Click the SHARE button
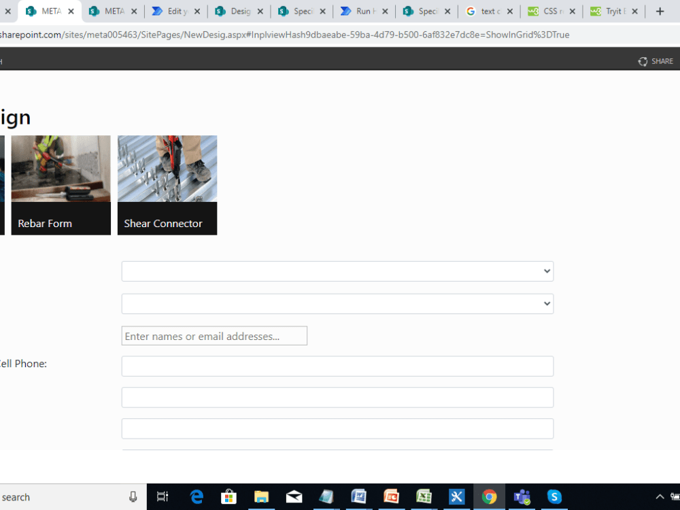This screenshot has width=680, height=510. pyautogui.click(x=656, y=61)
